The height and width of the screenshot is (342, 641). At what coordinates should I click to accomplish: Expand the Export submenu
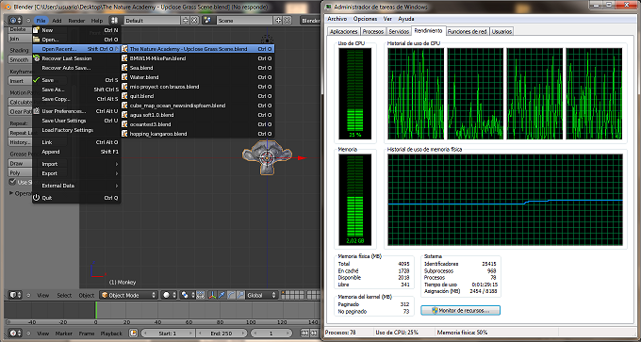pyautogui.click(x=76, y=173)
